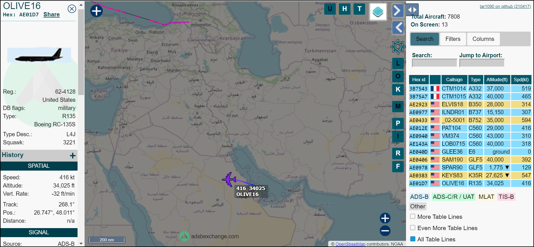Select the OLIVE16 aircraft icon on map

point(229,179)
